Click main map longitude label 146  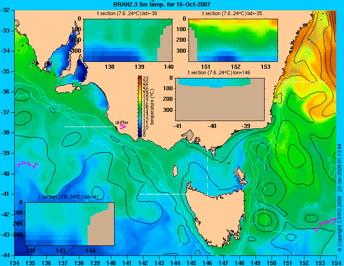[x=207, y=262]
